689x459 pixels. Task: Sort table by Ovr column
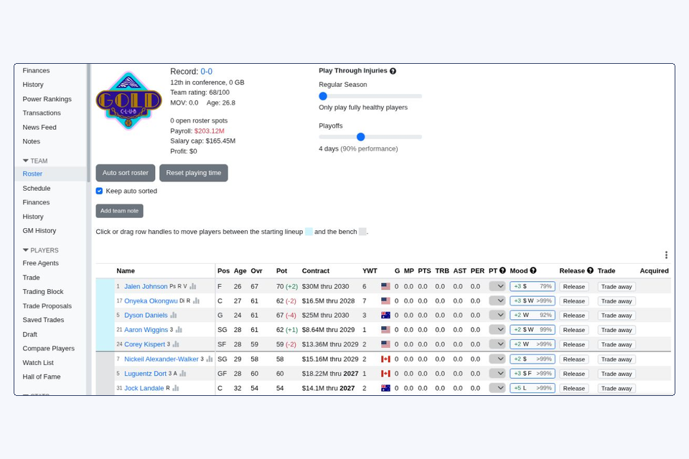click(257, 271)
